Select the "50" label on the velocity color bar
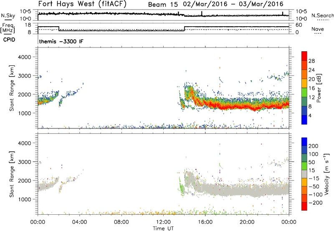The height and width of the screenshot is (231, 334). [311, 162]
